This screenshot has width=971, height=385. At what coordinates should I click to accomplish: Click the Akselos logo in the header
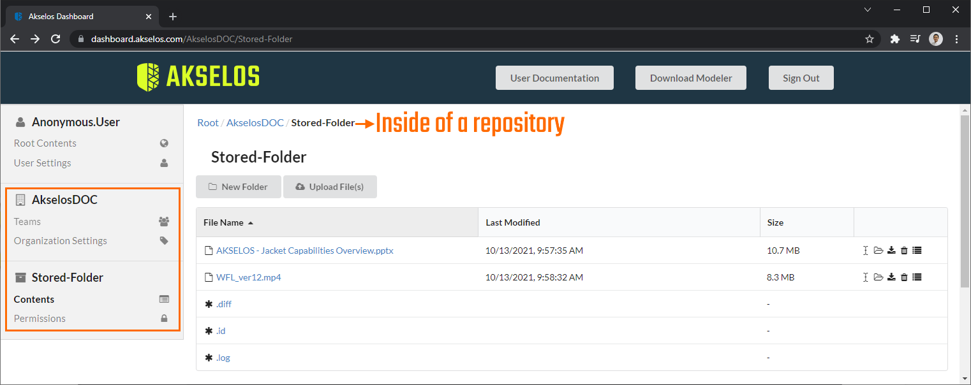tap(198, 77)
